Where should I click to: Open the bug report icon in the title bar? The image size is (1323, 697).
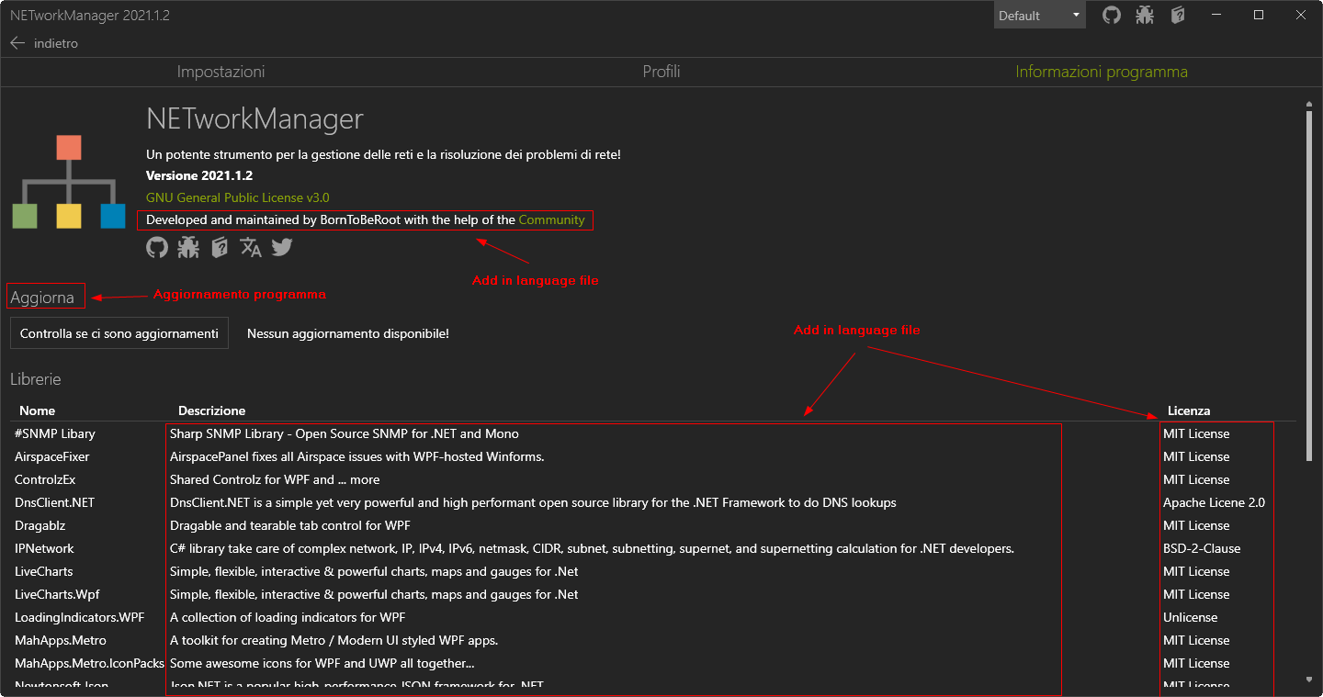1145,15
